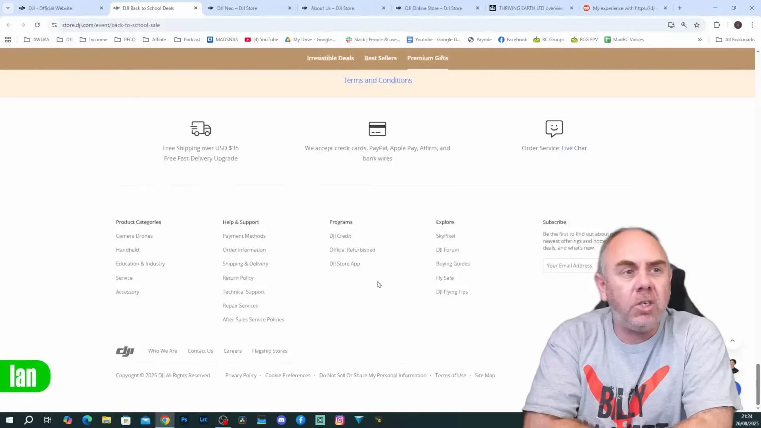Click the live chat smiley icon
The height and width of the screenshot is (428, 761).
pos(554,129)
